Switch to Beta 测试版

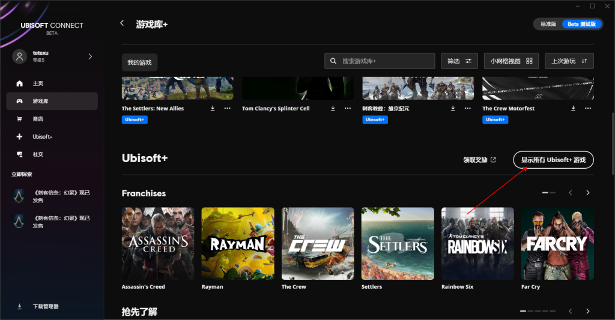click(581, 24)
